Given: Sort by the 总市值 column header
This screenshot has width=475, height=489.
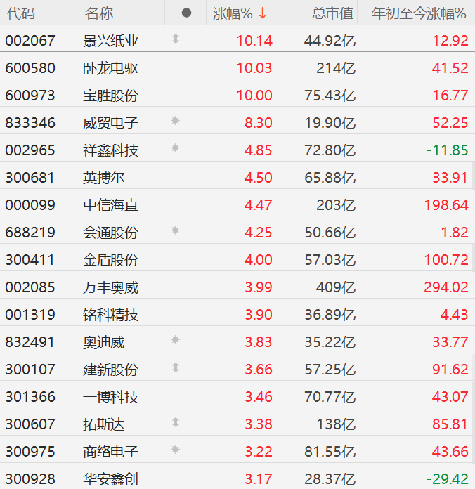Looking at the screenshot, I should click(332, 13).
